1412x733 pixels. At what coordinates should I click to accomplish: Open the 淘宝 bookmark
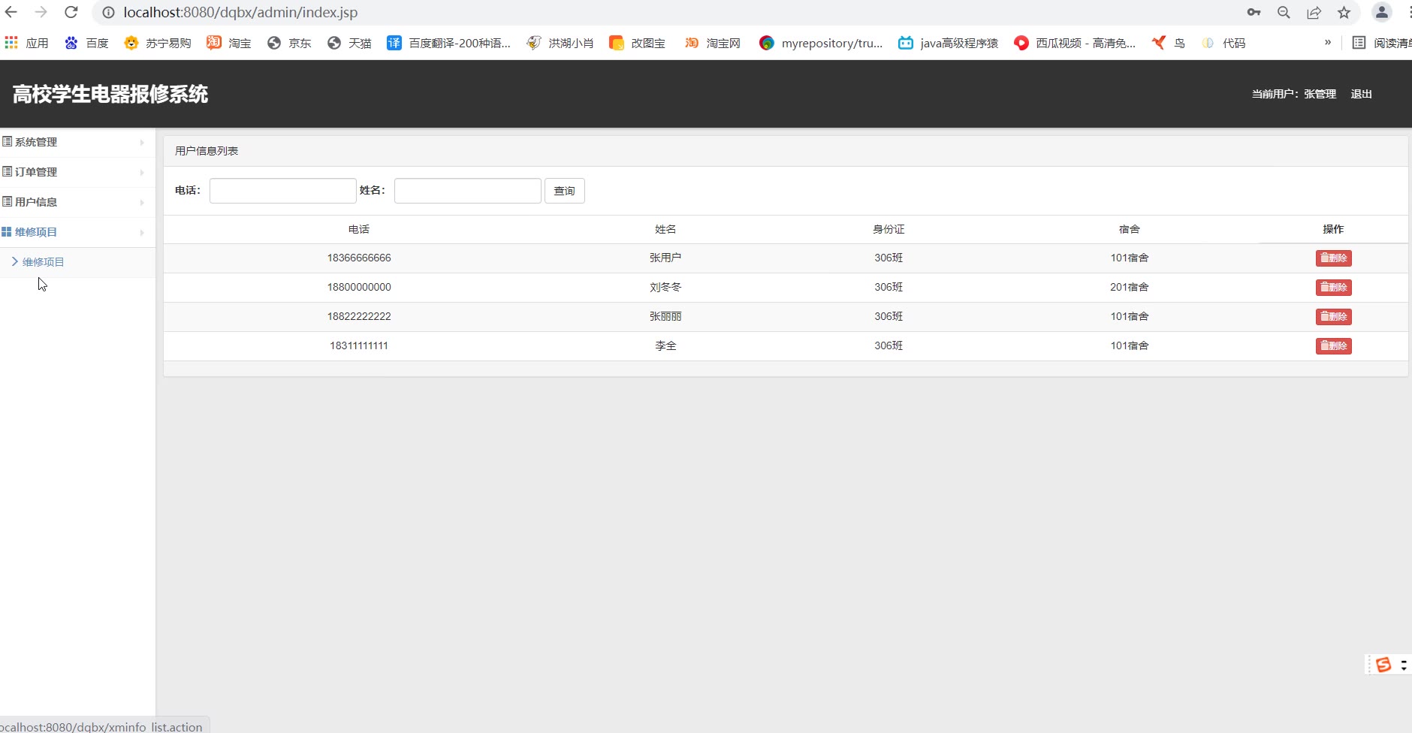229,43
